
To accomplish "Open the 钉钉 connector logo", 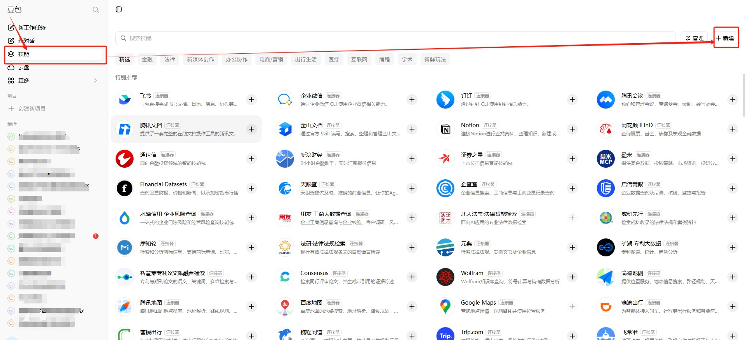I will [x=445, y=100].
